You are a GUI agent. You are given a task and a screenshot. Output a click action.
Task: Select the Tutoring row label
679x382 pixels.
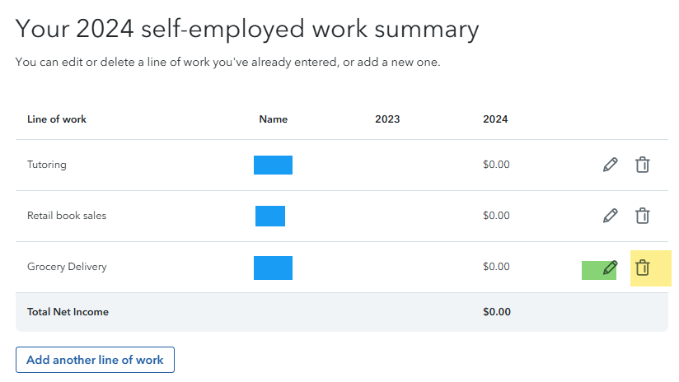pos(47,165)
